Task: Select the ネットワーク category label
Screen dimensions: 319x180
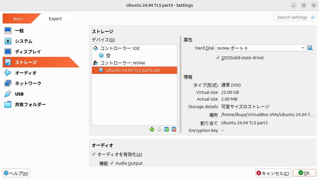Action: [28, 84]
